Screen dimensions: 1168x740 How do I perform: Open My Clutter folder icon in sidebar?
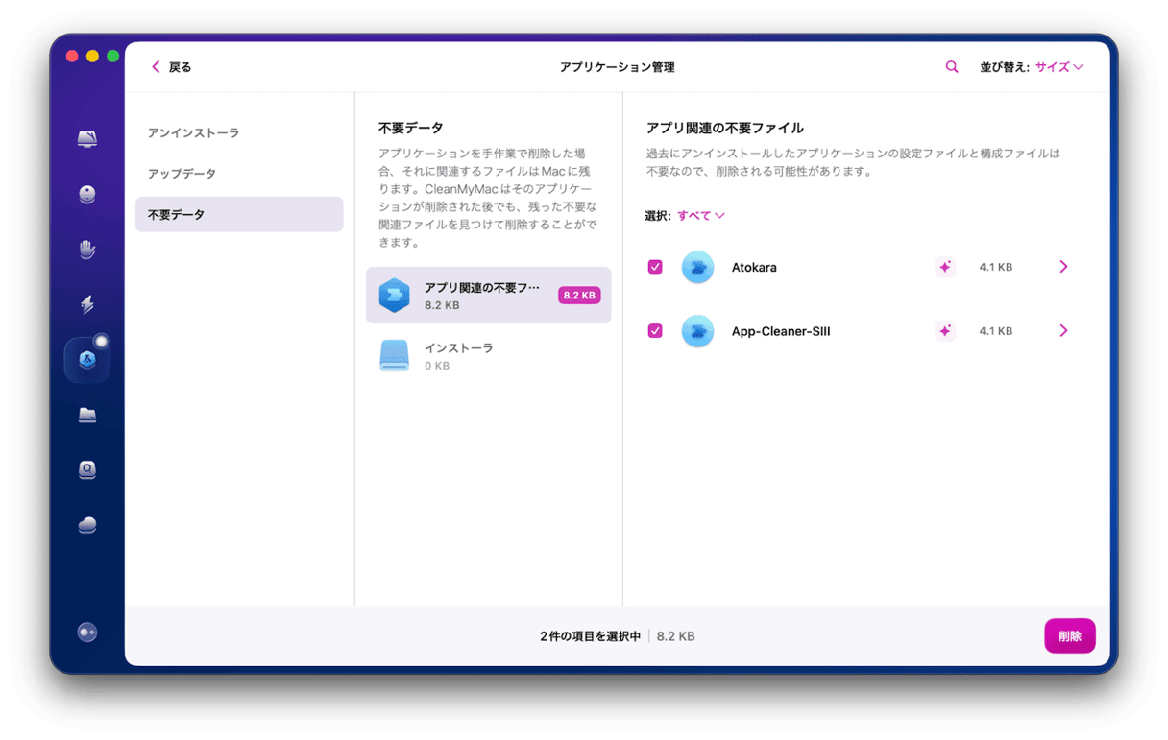point(86,414)
